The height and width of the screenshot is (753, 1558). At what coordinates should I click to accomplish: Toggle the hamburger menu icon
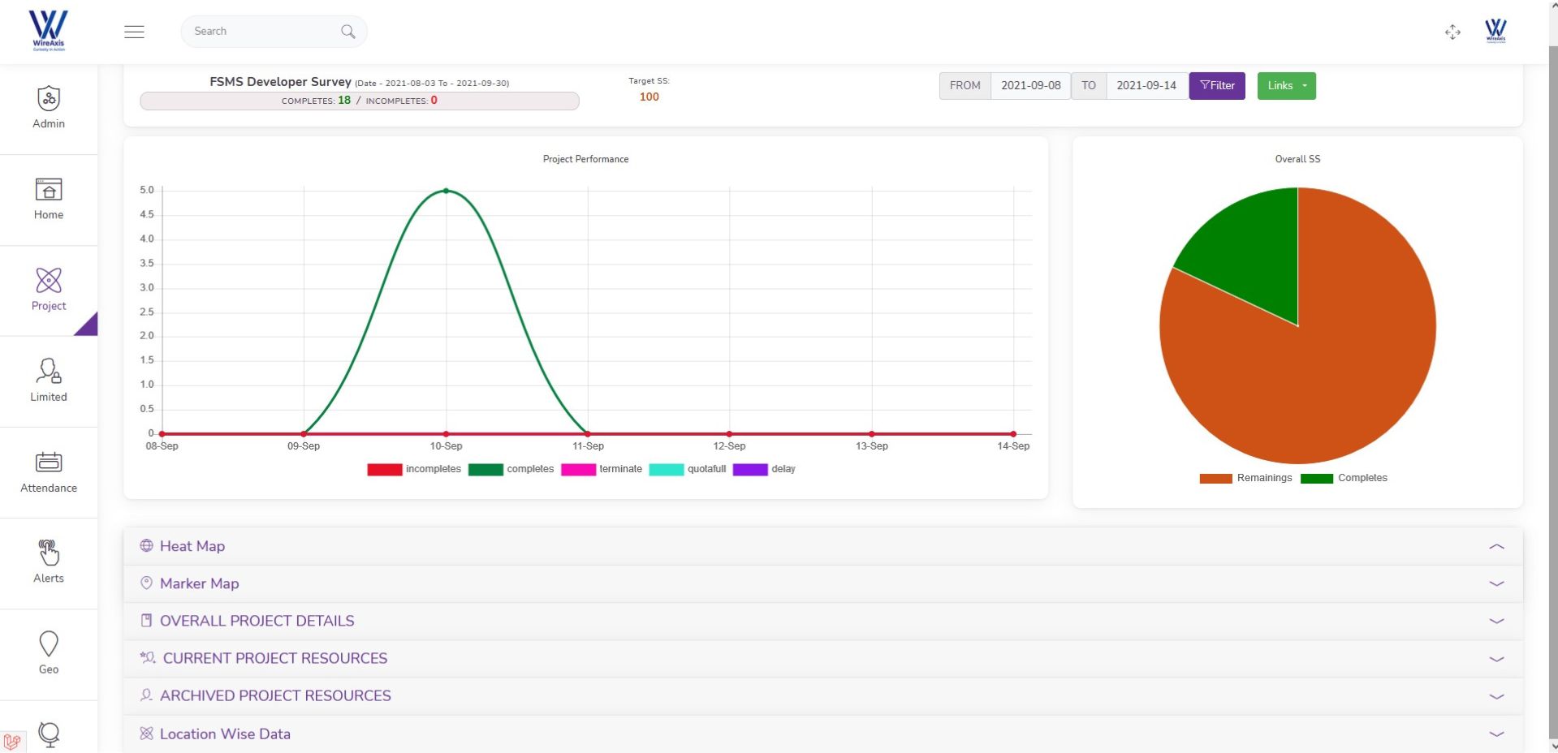coord(134,32)
